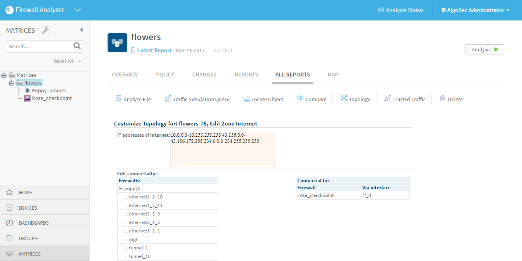Select Rose_checkpoint in the matrices tree
Viewport: 522px width, 261px height.
[51, 98]
